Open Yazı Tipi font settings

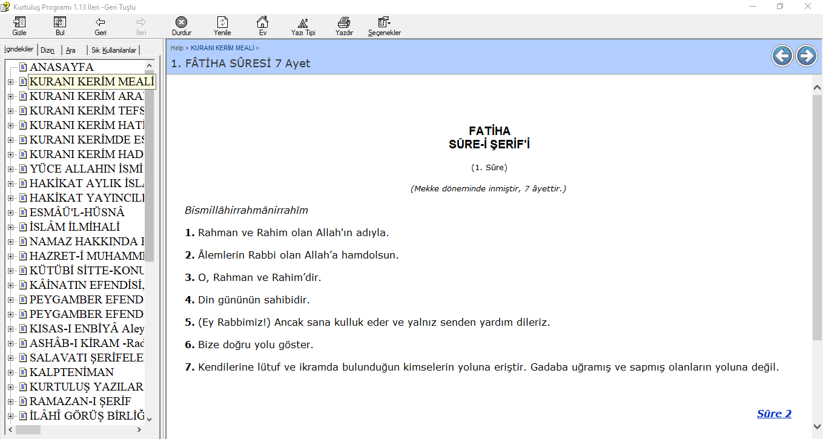303,25
